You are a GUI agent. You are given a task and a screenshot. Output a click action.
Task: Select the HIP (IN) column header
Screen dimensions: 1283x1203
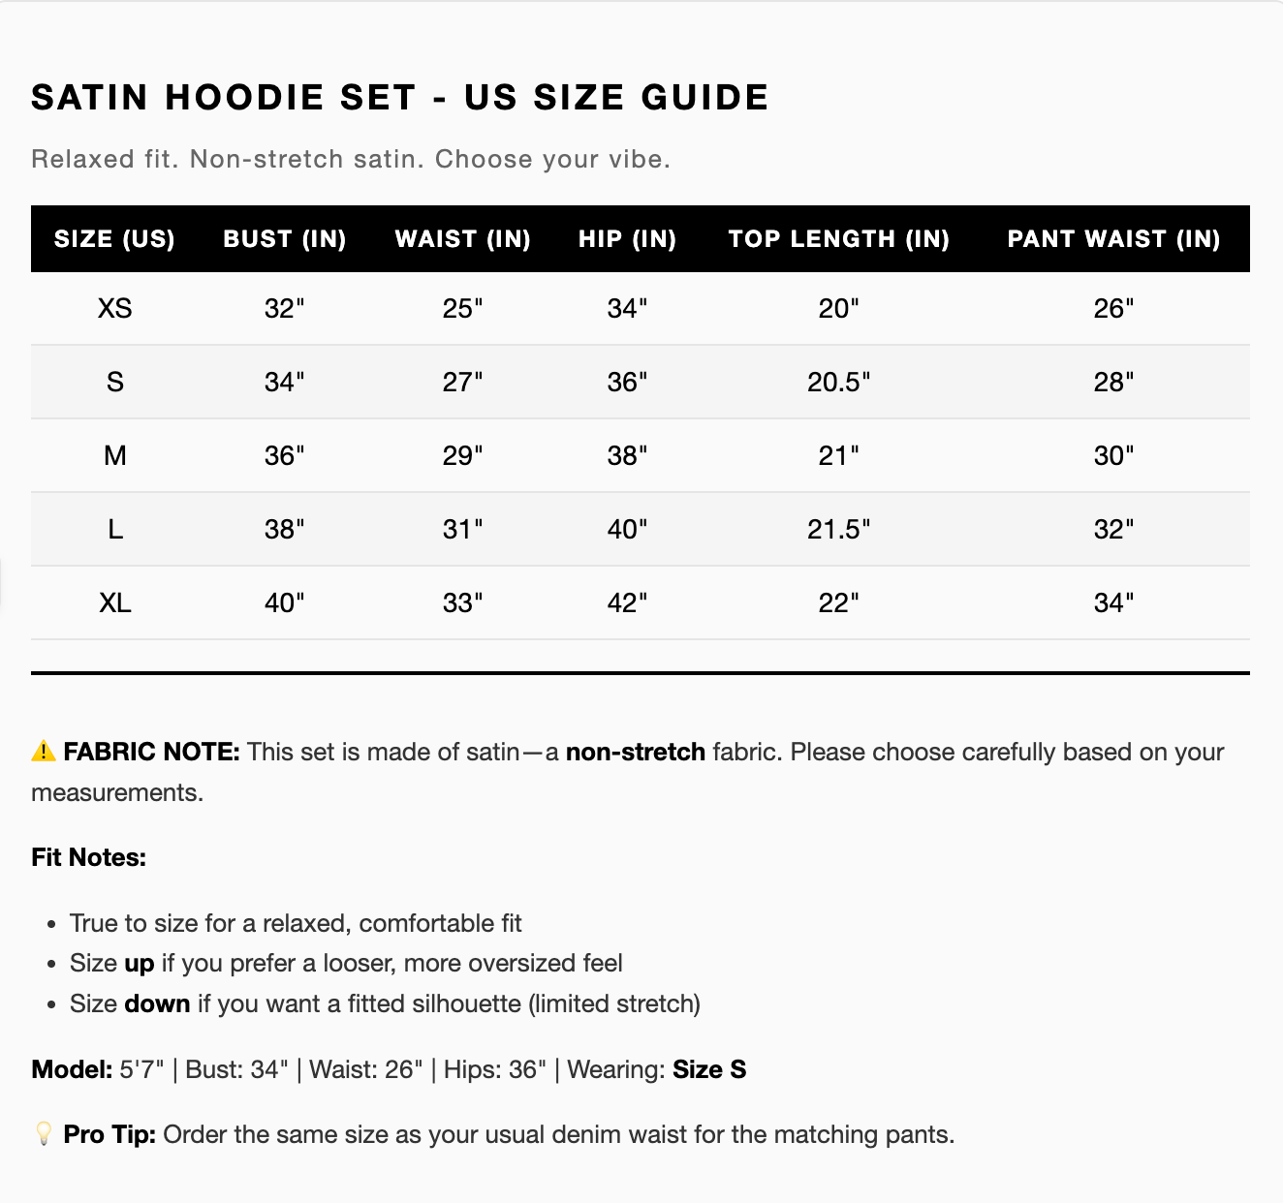coord(627,239)
